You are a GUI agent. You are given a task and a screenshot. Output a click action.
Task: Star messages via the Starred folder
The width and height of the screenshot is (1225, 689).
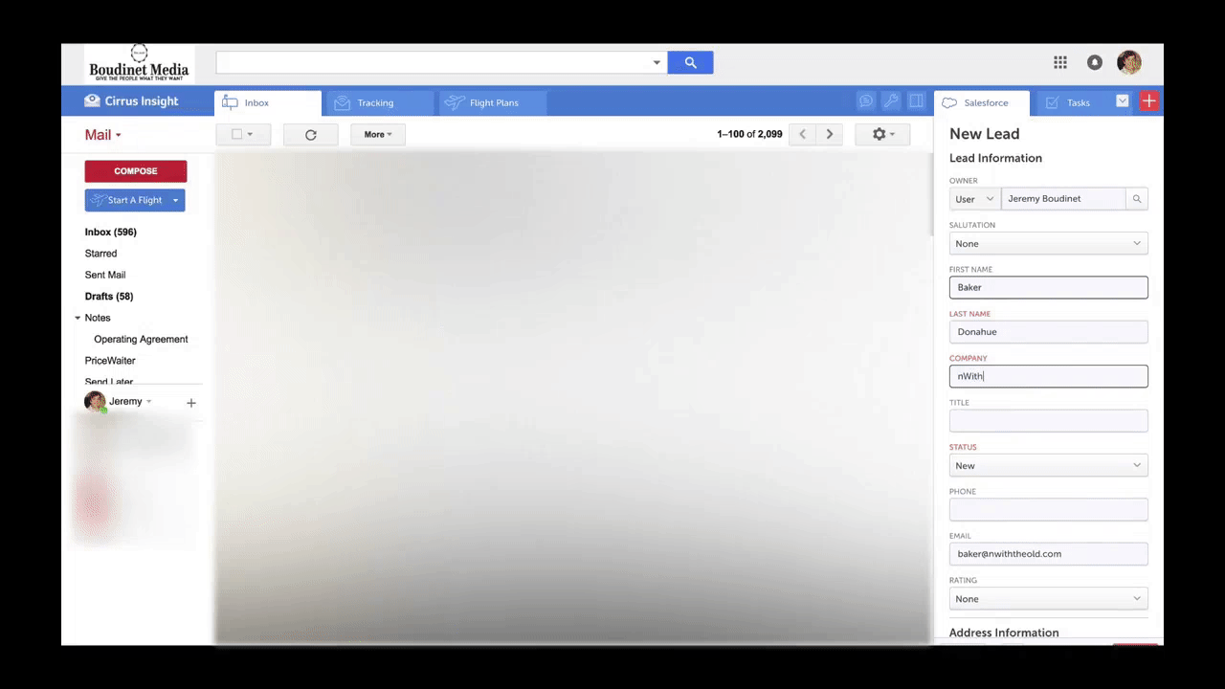click(x=100, y=253)
